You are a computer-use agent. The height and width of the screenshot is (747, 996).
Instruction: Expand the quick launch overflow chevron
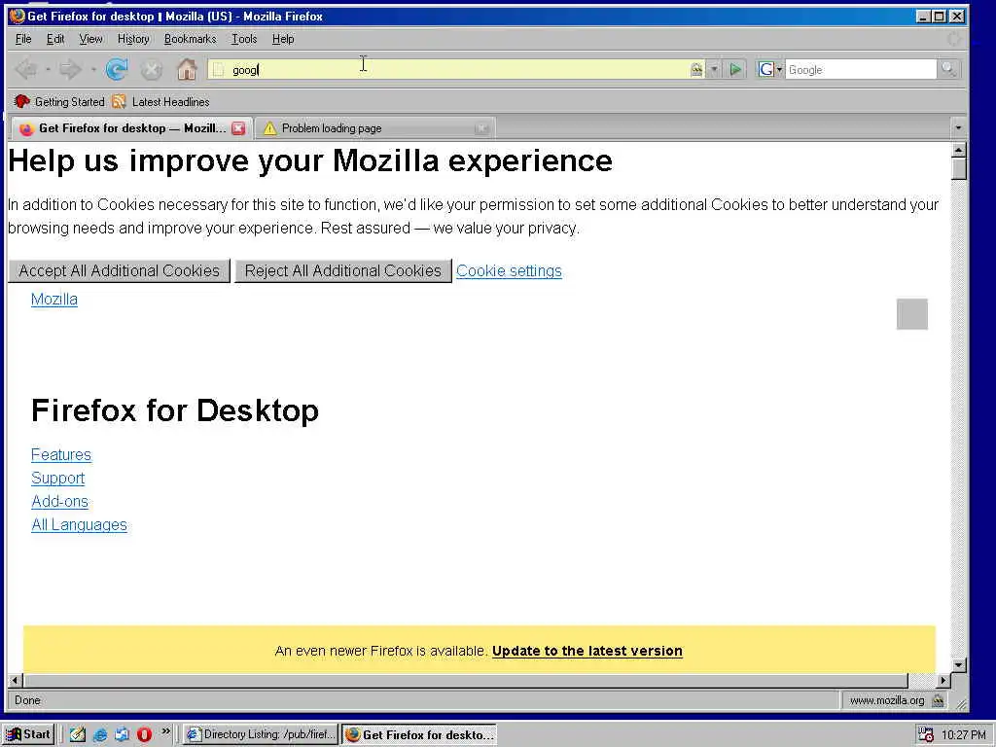coord(165,731)
